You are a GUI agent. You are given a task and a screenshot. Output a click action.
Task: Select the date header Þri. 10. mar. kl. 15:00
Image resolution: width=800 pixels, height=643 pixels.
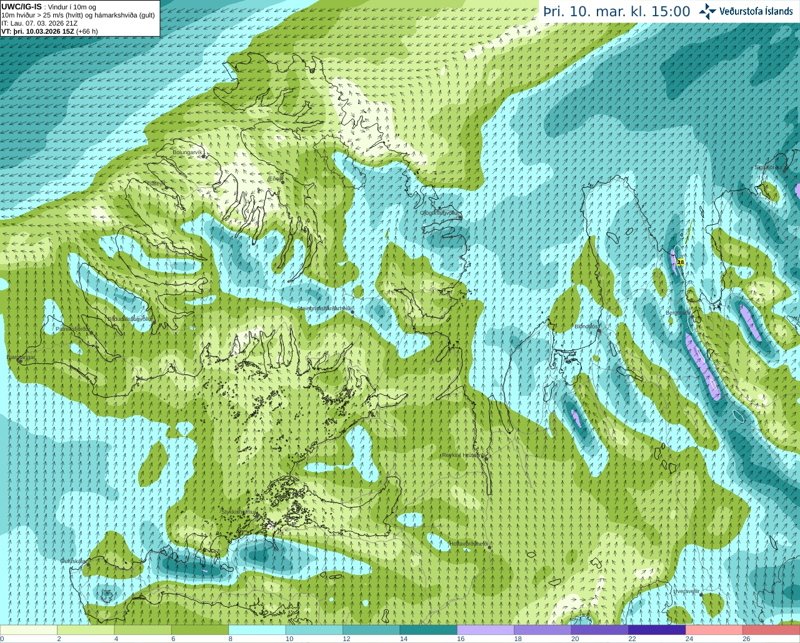point(616,11)
